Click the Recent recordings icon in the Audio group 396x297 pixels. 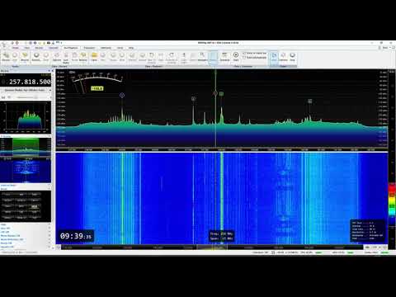25,57
